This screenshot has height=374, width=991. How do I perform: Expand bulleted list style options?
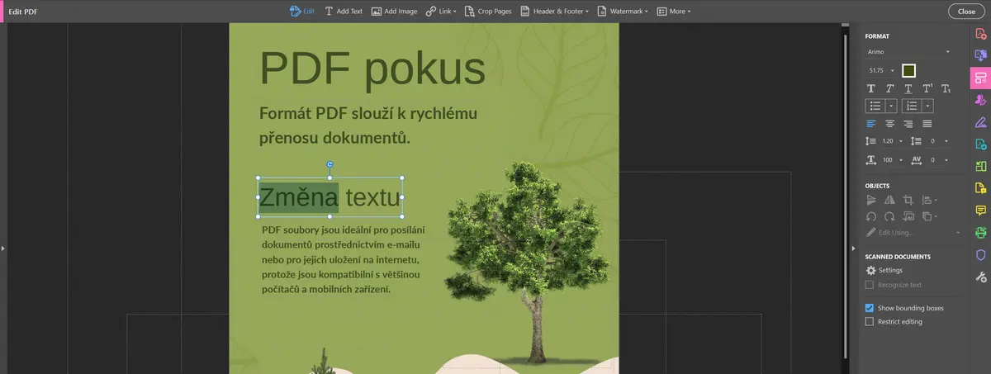click(891, 106)
